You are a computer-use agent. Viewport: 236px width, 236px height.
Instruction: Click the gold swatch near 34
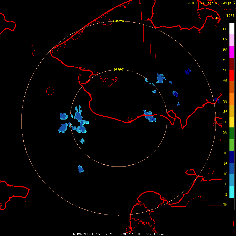point(232,111)
